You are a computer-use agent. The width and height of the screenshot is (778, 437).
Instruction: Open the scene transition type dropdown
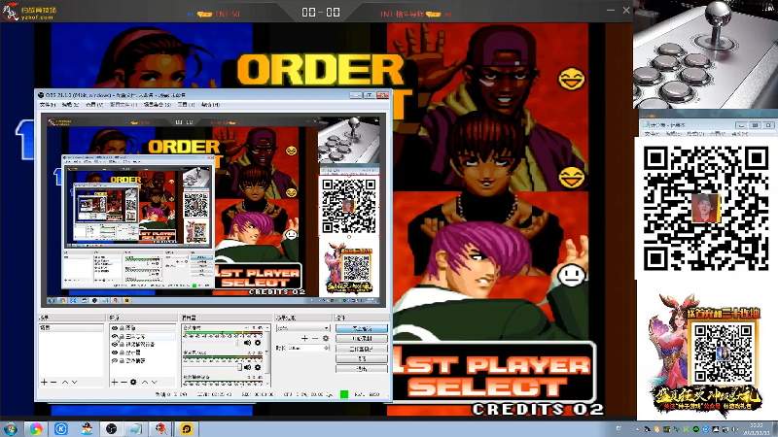coord(302,328)
